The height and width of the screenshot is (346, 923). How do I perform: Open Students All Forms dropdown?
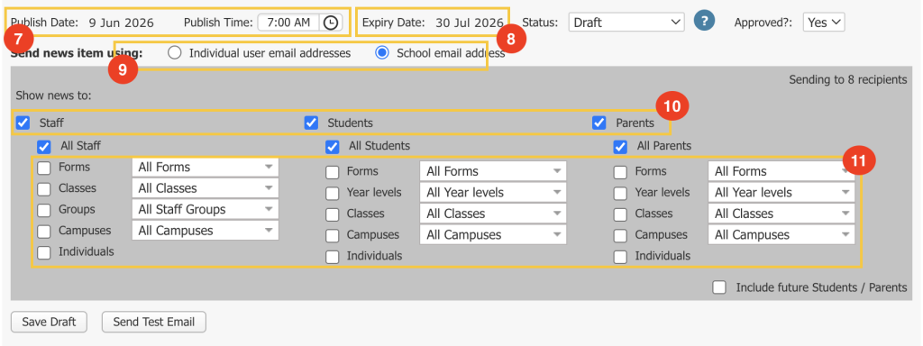click(x=493, y=172)
